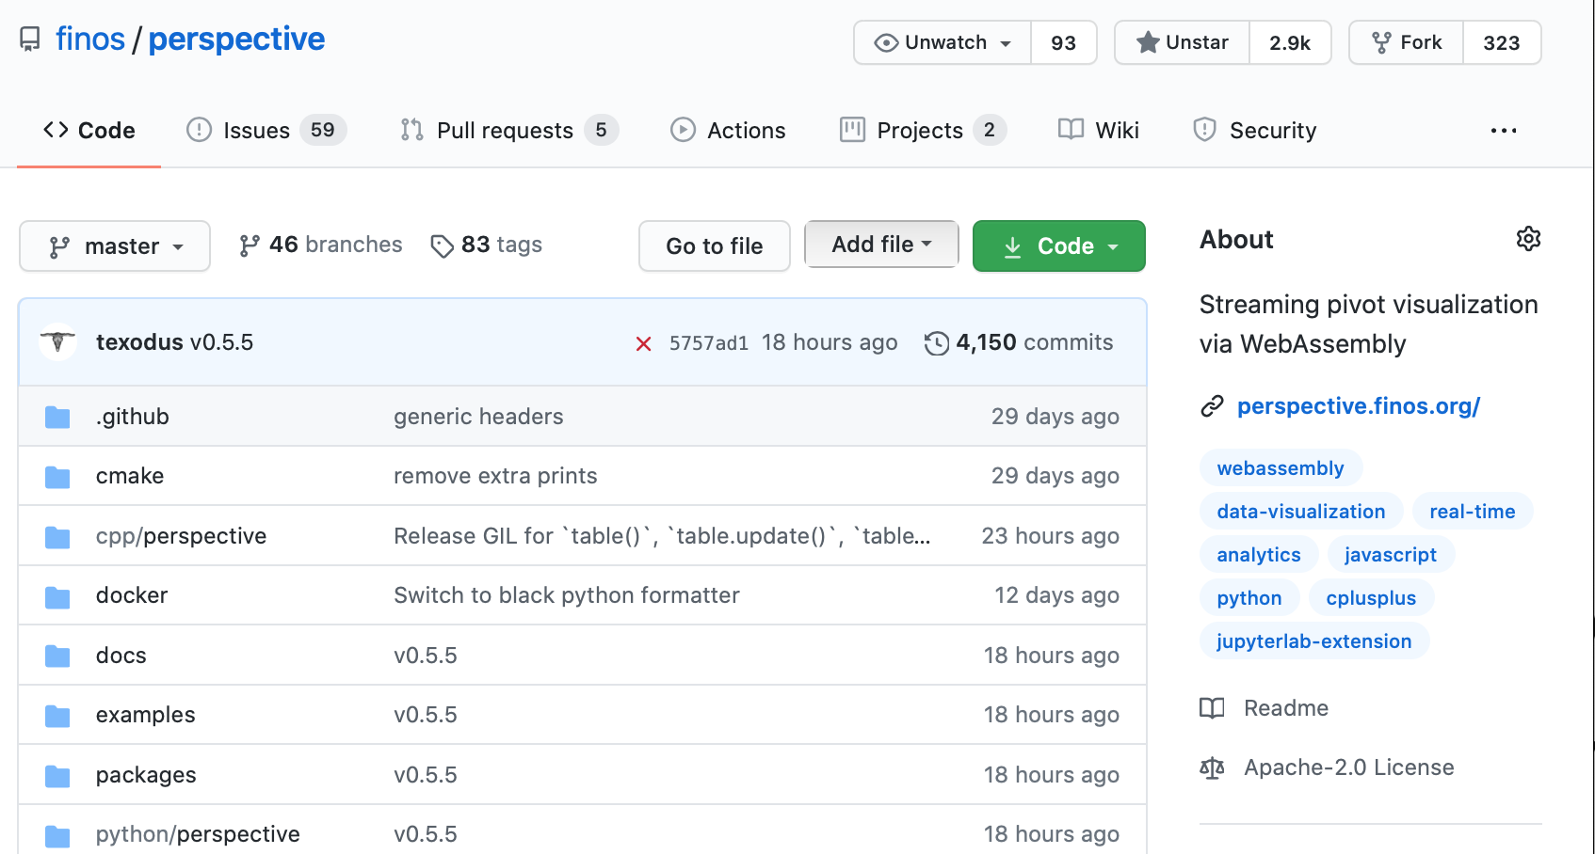Open the packages folder name
The image size is (1595, 854).
pos(146,775)
